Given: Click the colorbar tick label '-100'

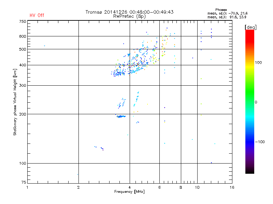Looking at the screenshot, I should tap(260, 142).
